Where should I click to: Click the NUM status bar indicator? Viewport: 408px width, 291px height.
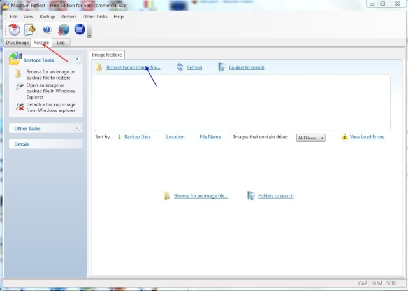click(x=377, y=283)
